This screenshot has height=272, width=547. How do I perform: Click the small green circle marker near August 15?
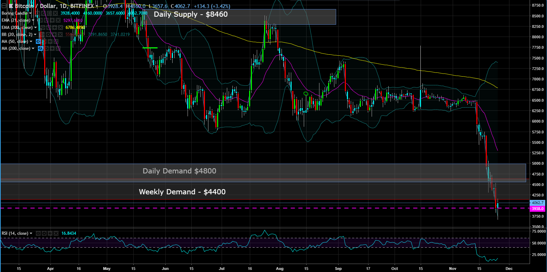[306, 94]
